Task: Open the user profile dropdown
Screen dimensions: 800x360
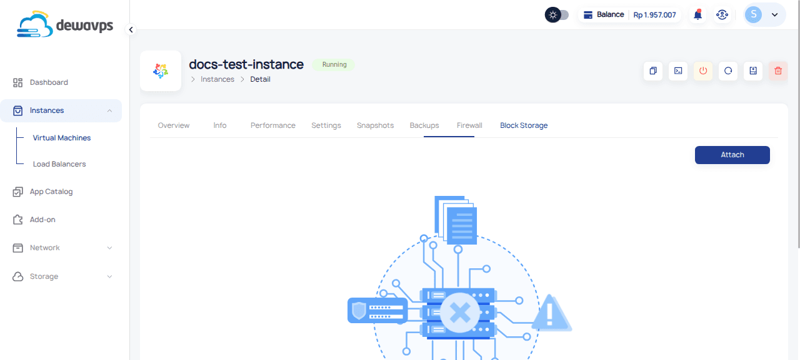Action: [764, 15]
